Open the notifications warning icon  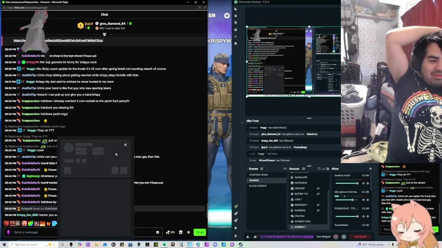(255, 237)
